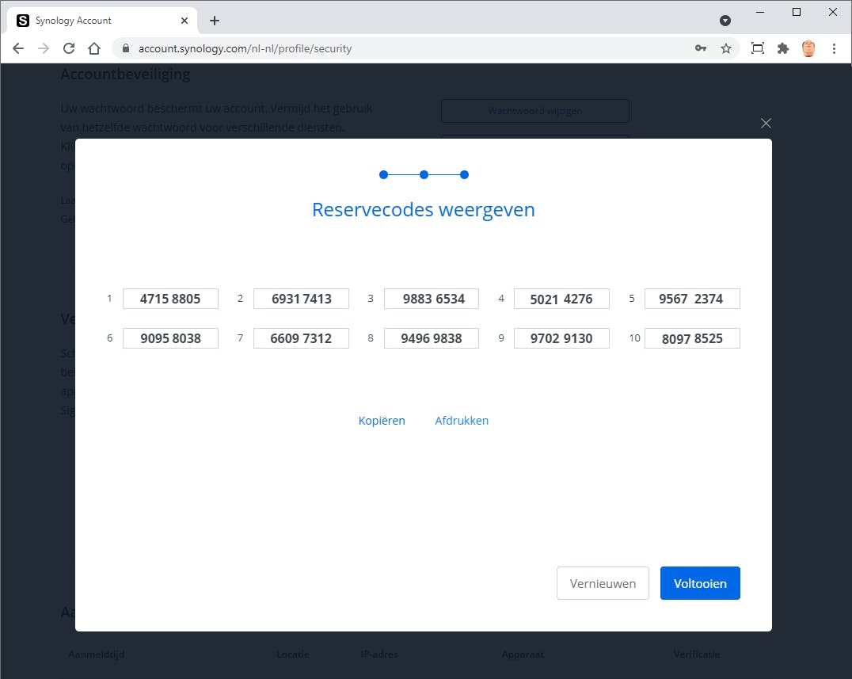852x679 pixels.
Task: Click the browser back arrow
Action: [x=18, y=48]
